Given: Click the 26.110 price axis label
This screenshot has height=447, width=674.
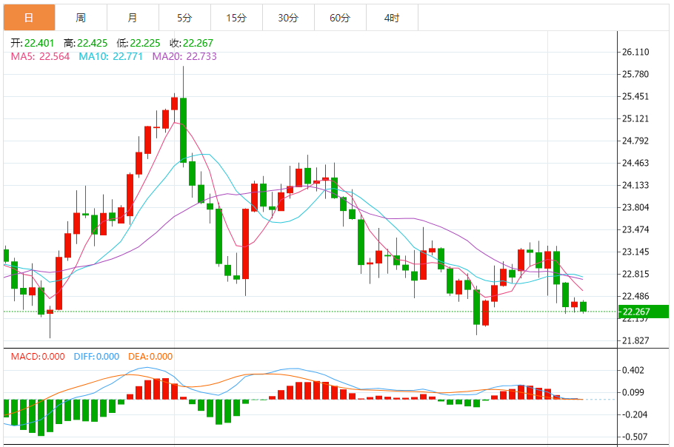Looking at the screenshot, I should (x=635, y=52).
